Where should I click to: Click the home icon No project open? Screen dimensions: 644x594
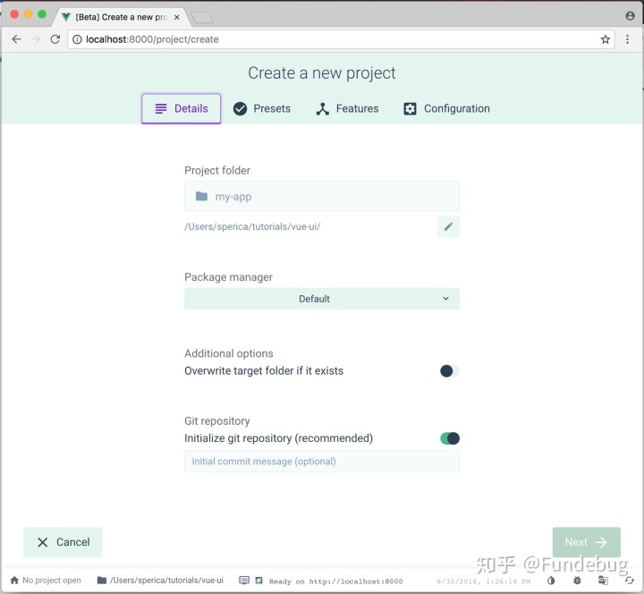click(x=15, y=581)
